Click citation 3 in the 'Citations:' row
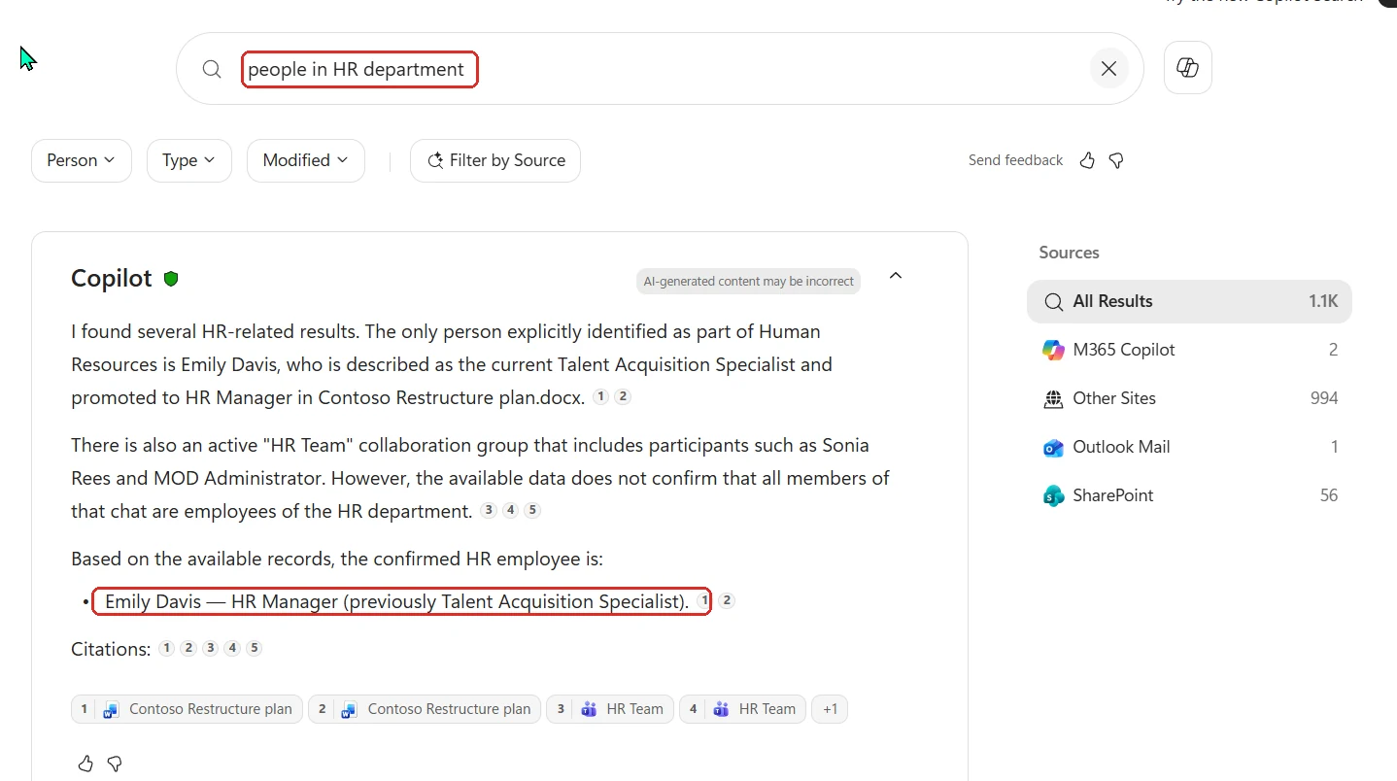This screenshot has height=781, width=1397. 210,648
